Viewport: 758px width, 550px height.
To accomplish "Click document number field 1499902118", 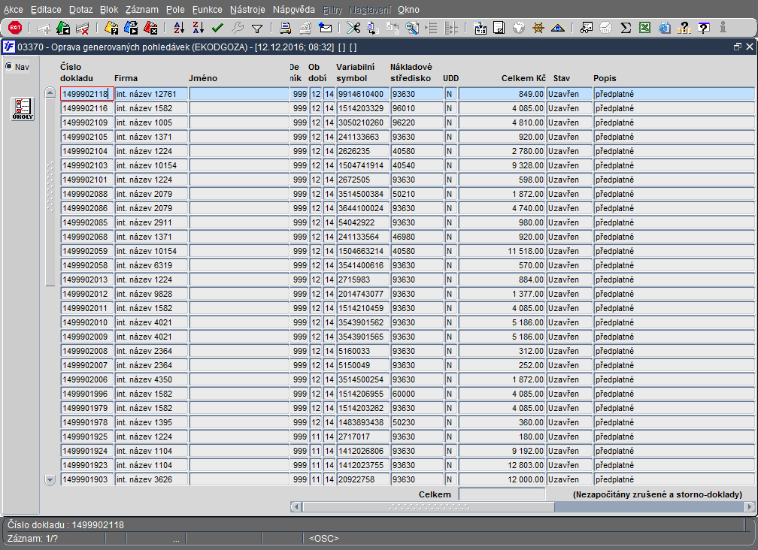I will click(87, 94).
